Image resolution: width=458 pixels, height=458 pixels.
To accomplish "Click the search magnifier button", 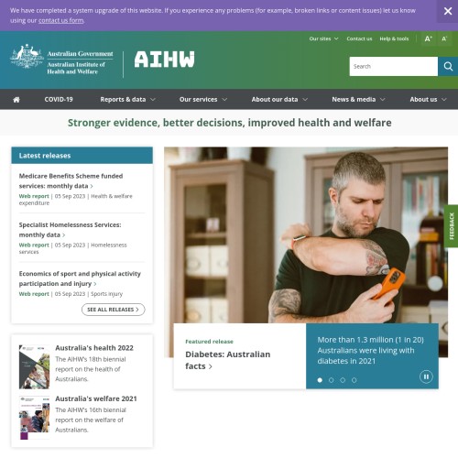I will click(x=448, y=66).
